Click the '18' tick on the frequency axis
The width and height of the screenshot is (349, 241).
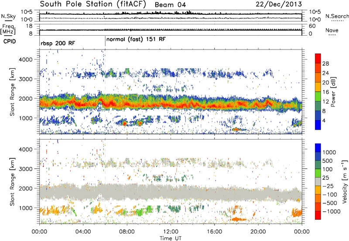tap(29, 26)
